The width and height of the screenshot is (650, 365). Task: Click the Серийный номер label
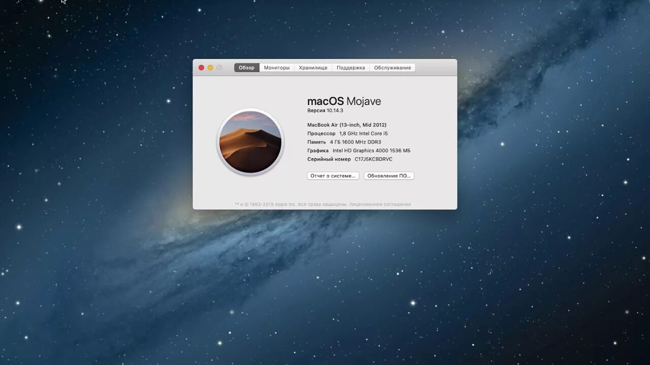pyautogui.click(x=329, y=159)
